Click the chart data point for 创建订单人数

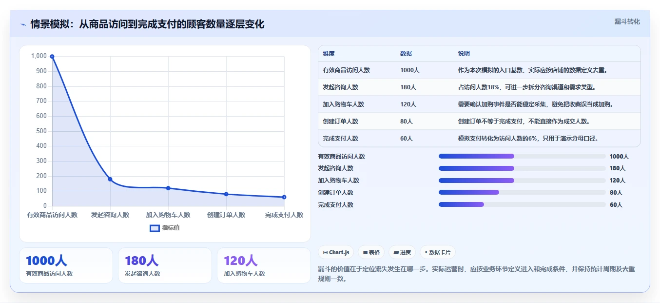coord(226,194)
